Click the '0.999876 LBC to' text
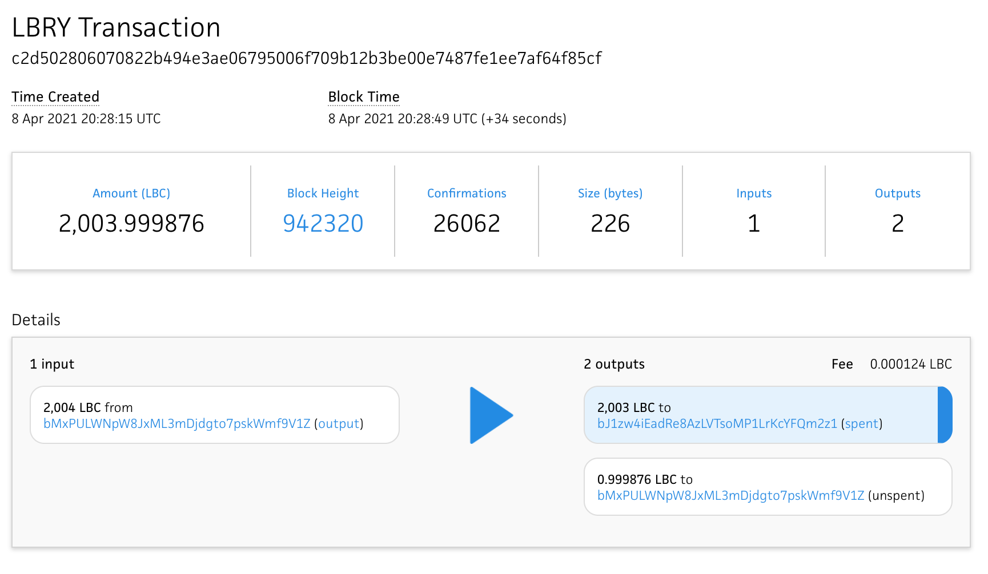The image size is (988, 574). 645,480
